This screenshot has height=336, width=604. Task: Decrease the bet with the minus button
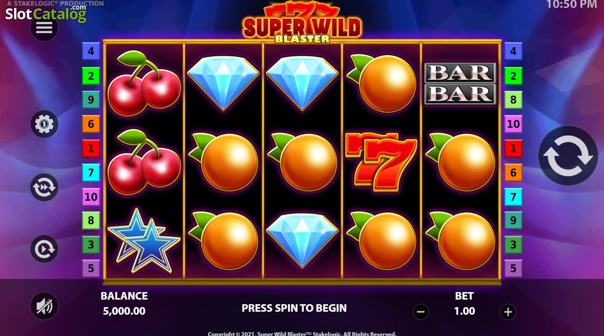(x=421, y=312)
